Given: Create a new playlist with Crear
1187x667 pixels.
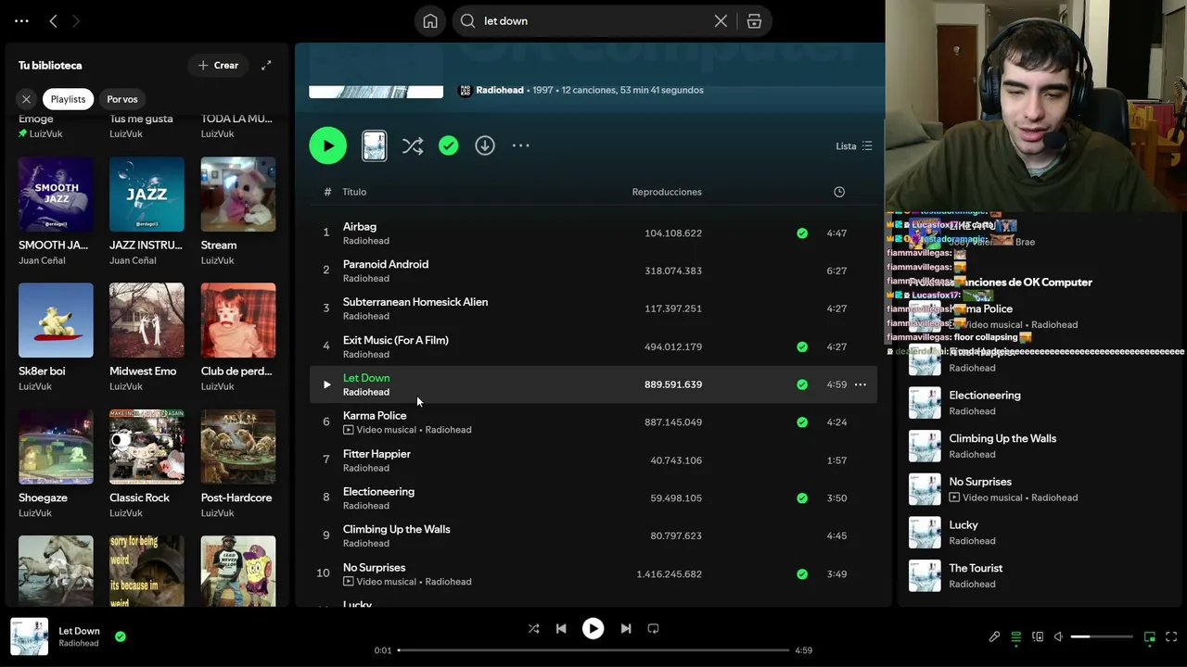Looking at the screenshot, I should [x=218, y=65].
